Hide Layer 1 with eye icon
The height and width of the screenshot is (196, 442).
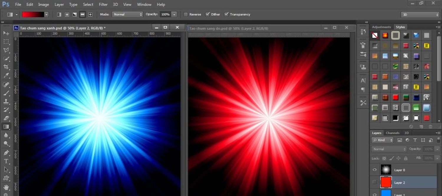point(375,194)
